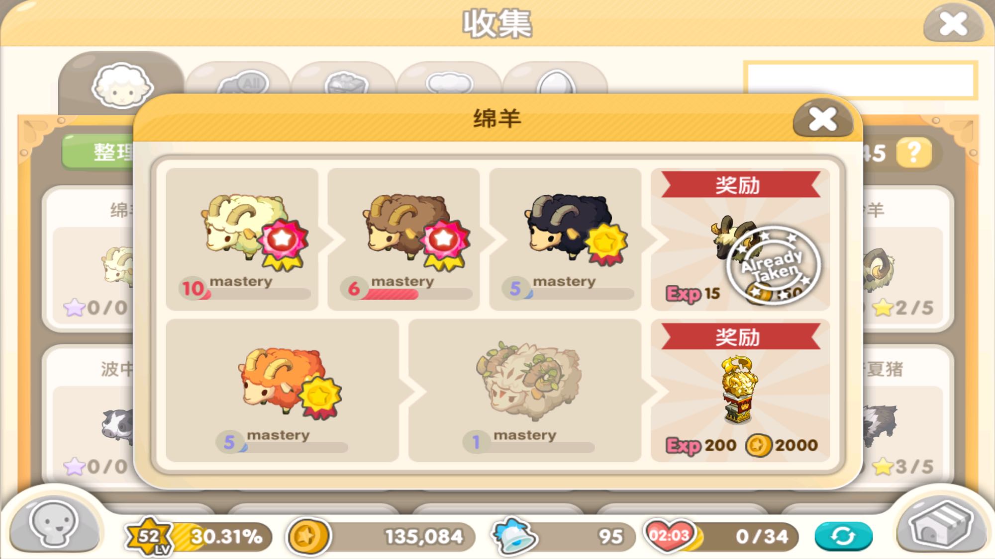995x559 pixels.
Task: Open the yellow question mark help
Action: pos(914,153)
